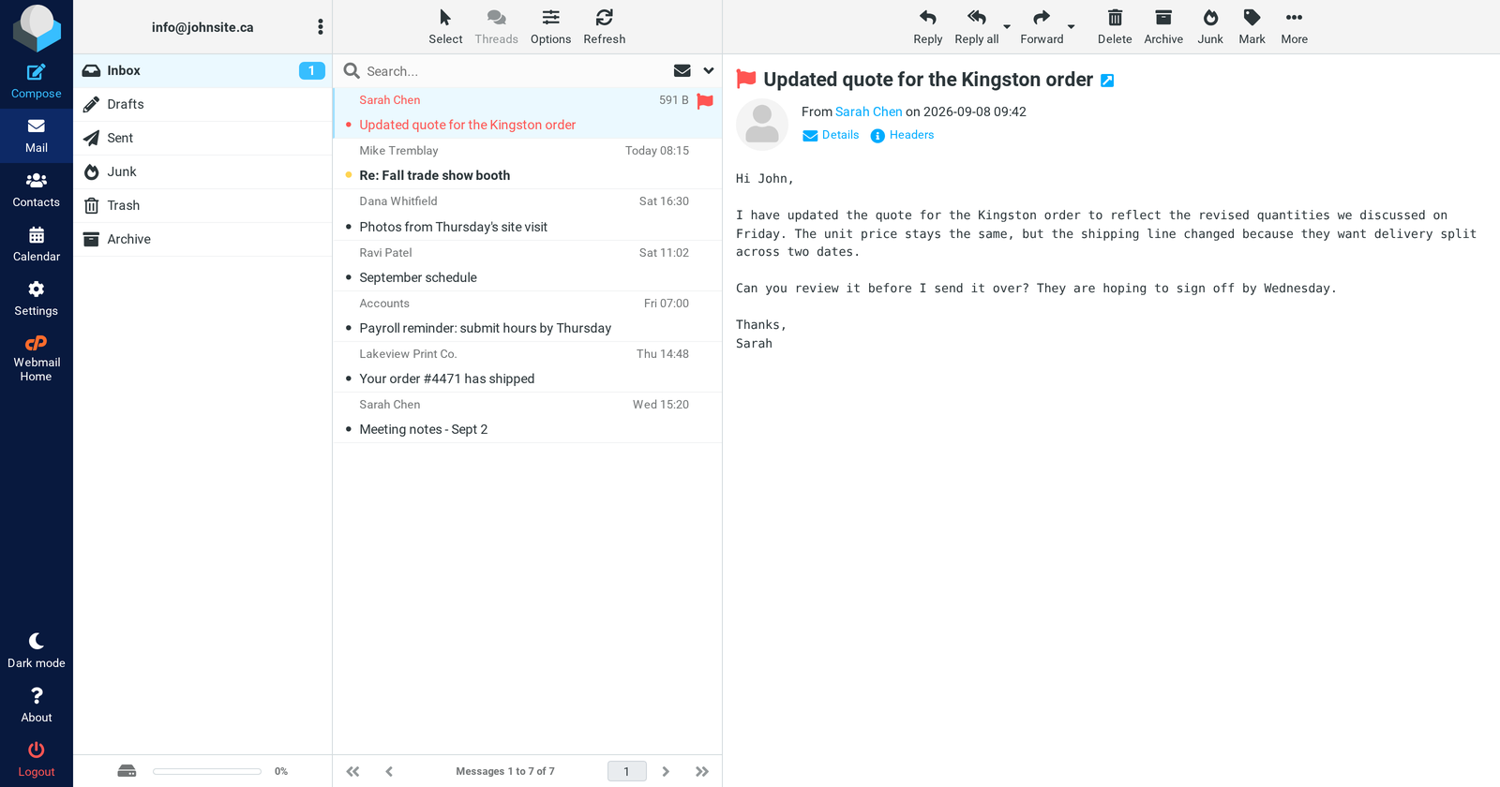Forward the open message
The image size is (1500, 787).
point(1042,27)
